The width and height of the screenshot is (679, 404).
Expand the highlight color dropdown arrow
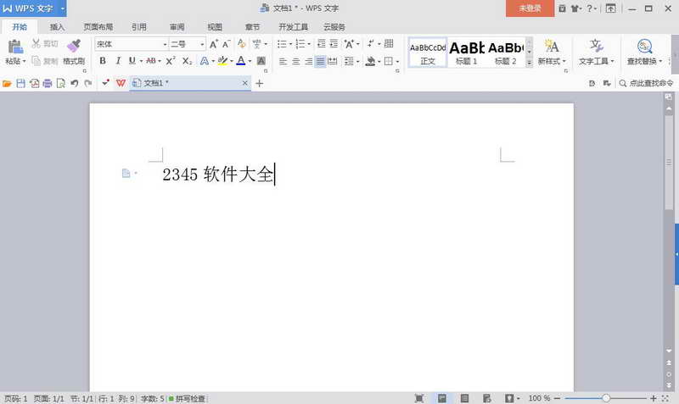[x=232, y=61]
